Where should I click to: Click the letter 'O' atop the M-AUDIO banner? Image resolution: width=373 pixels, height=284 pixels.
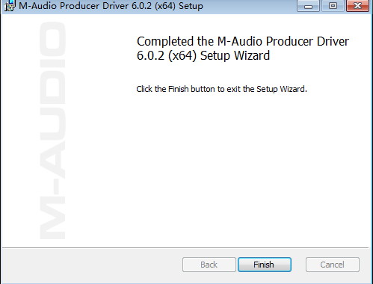[x=52, y=39]
